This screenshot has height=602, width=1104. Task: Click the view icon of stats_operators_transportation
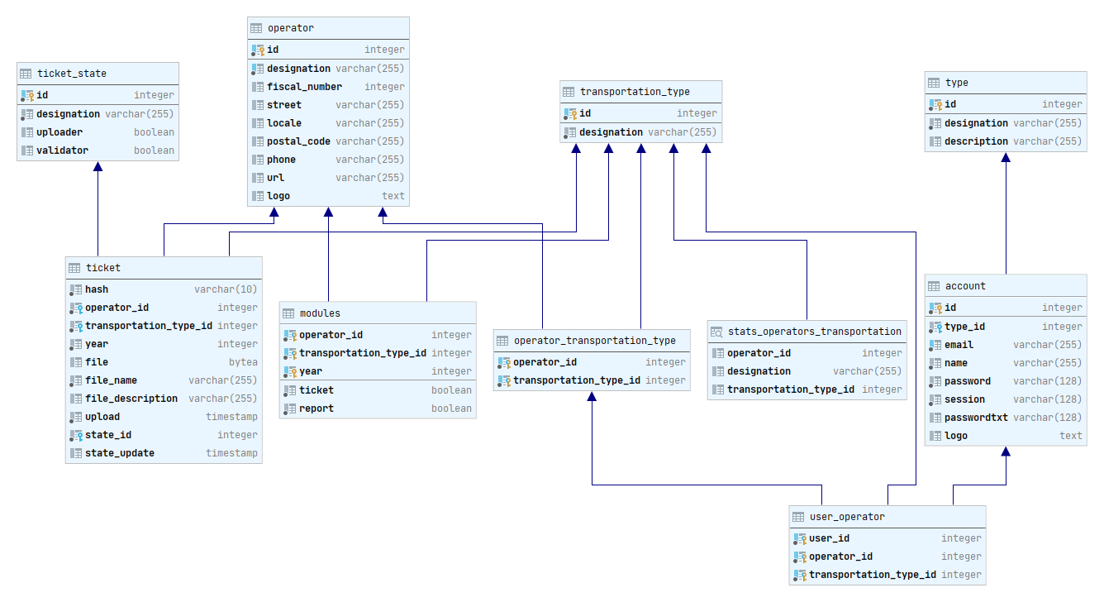click(716, 332)
